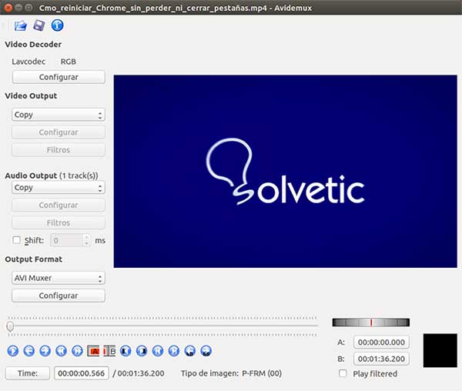Open the Video Output codec dropdown
The image size is (462, 391).
(59, 115)
